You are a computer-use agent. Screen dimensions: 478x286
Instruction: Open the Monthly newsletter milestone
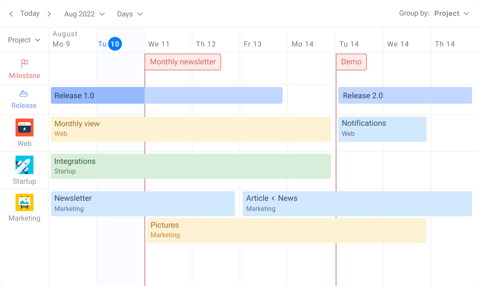pyautogui.click(x=183, y=62)
